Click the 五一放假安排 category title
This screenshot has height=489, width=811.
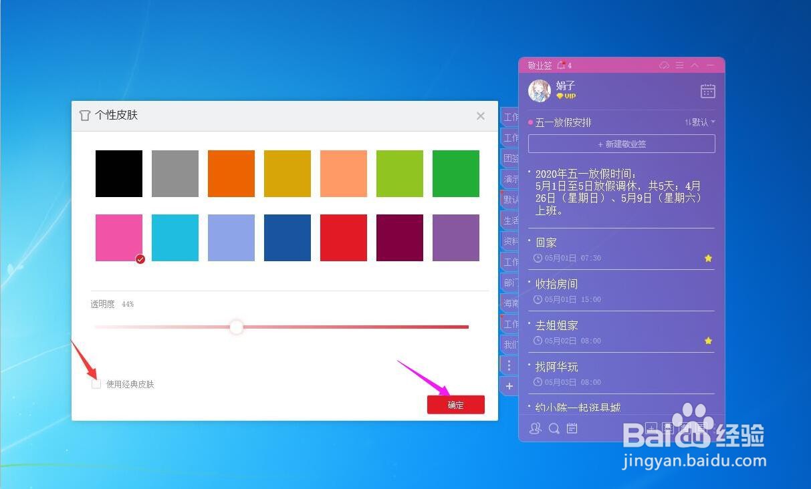pos(564,123)
